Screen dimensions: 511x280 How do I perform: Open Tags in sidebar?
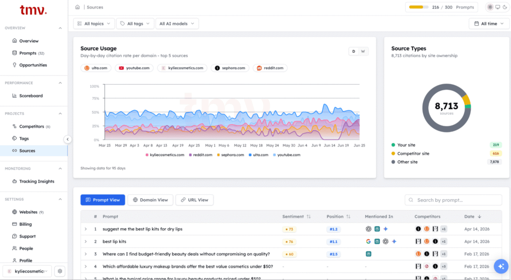coord(24,139)
